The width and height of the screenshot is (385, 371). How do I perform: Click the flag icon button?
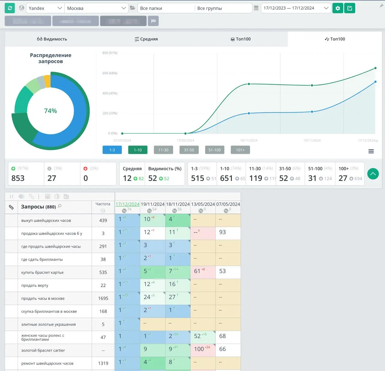tap(153, 21)
